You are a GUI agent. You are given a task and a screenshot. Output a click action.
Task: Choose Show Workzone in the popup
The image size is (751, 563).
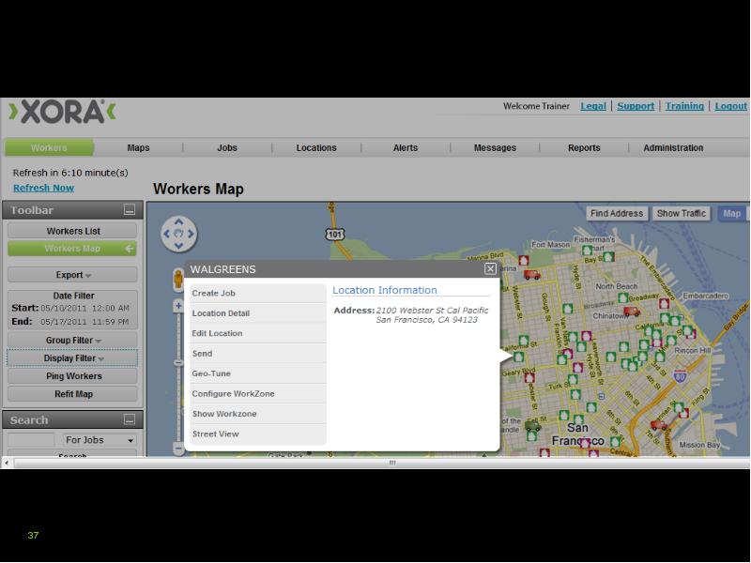(x=258, y=414)
